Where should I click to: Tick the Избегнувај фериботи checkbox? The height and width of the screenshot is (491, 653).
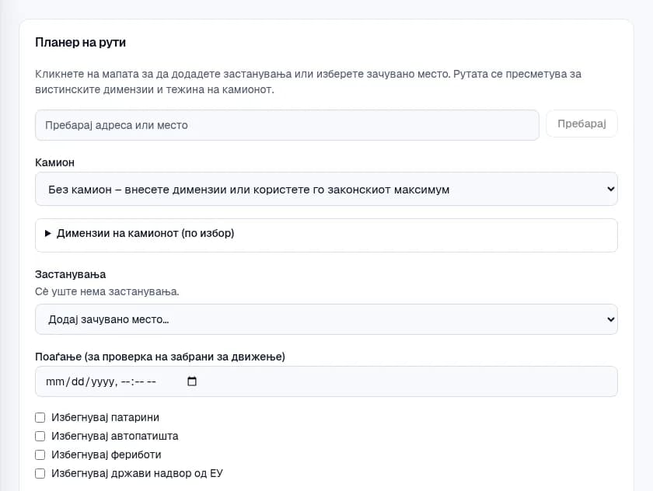[40, 454]
